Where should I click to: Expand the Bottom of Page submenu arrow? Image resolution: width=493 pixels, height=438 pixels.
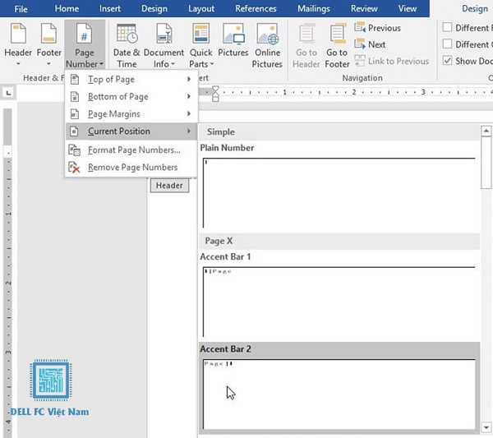(189, 96)
